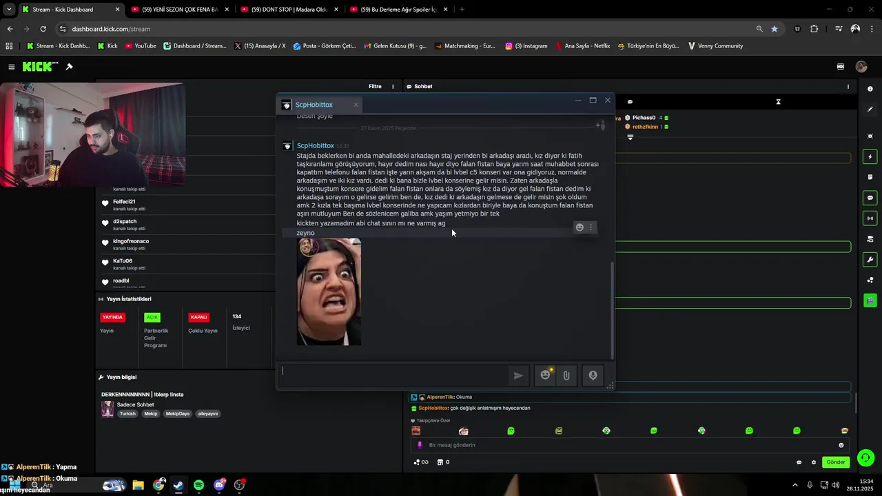The width and height of the screenshot is (882, 496).
Task: Click the dashboard layout icon near avatar
Action: click(841, 67)
